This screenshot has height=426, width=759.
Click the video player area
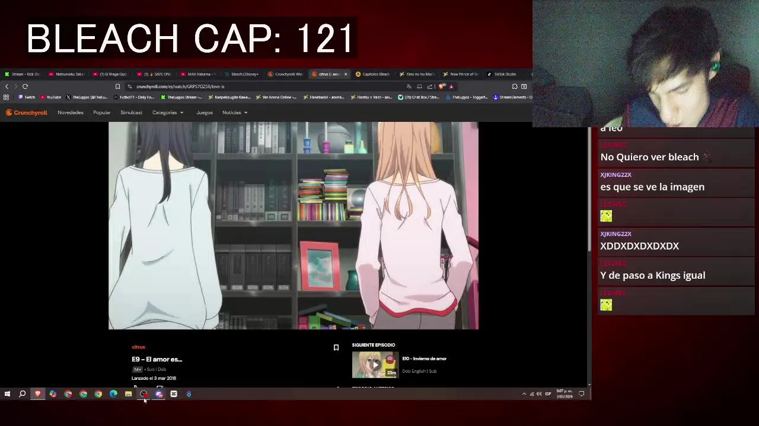pos(294,225)
